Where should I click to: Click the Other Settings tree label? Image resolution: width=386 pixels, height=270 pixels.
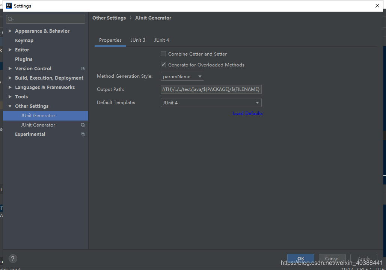pos(32,106)
